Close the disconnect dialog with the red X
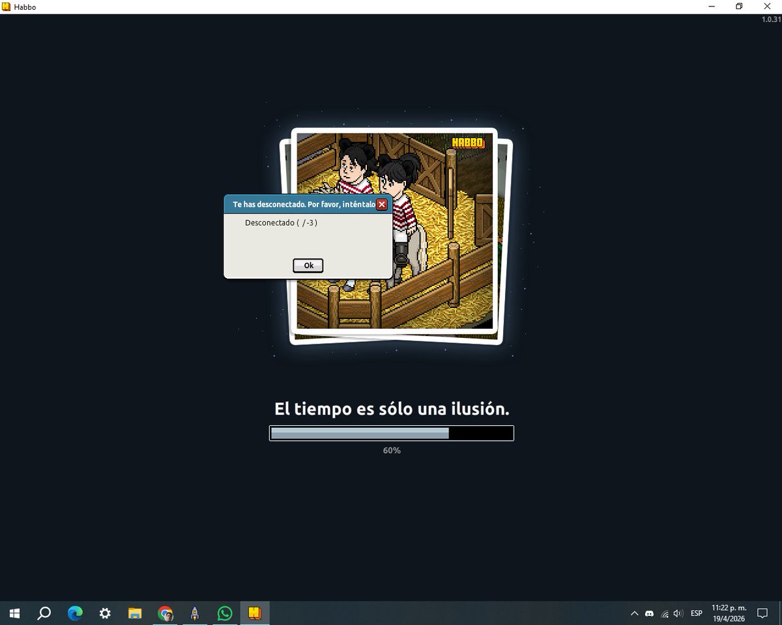 click(x=382, y=204)
